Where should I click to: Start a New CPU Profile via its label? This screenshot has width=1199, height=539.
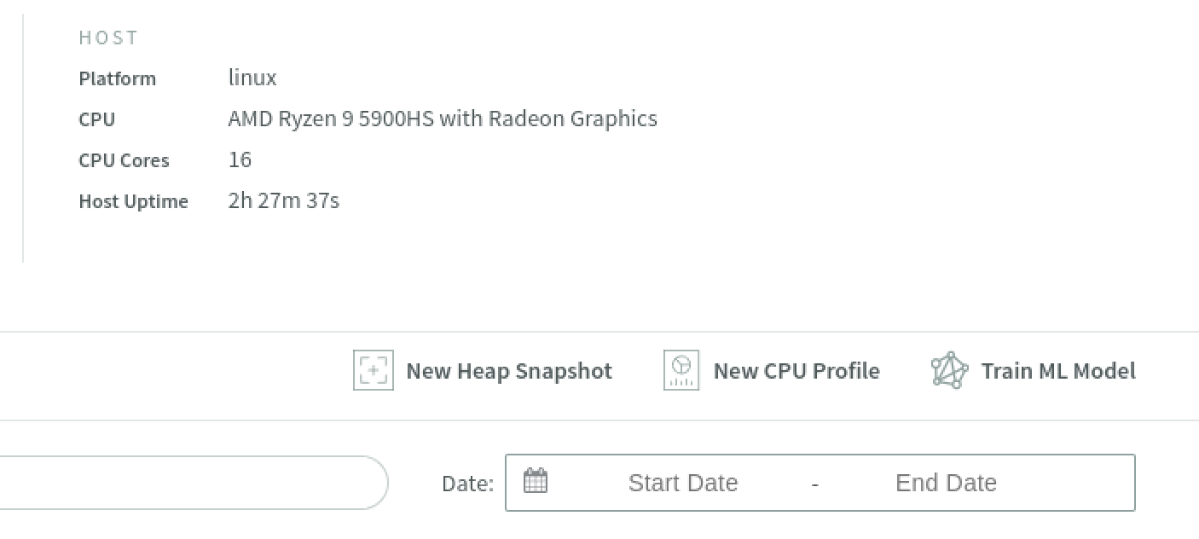796,371
